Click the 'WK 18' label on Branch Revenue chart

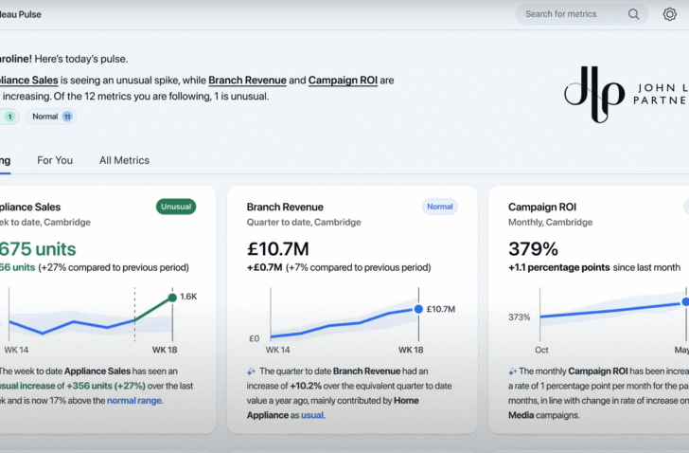411,350
